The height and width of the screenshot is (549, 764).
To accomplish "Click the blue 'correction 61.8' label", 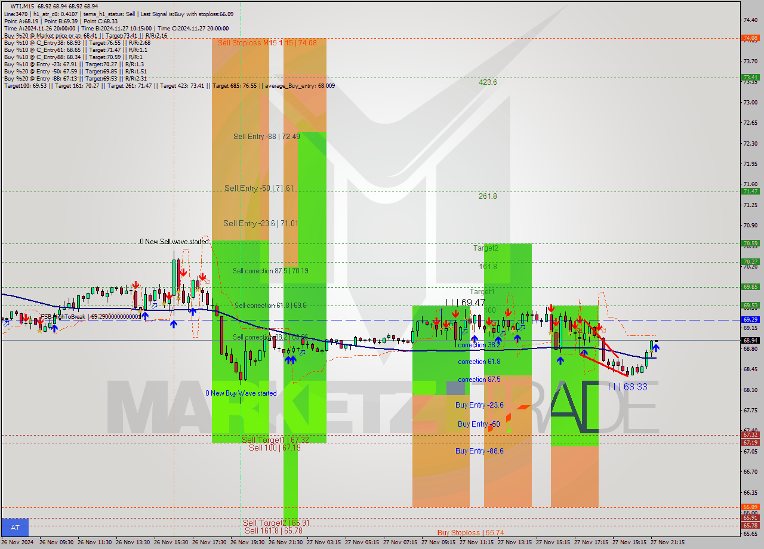I will coord(479,362).
